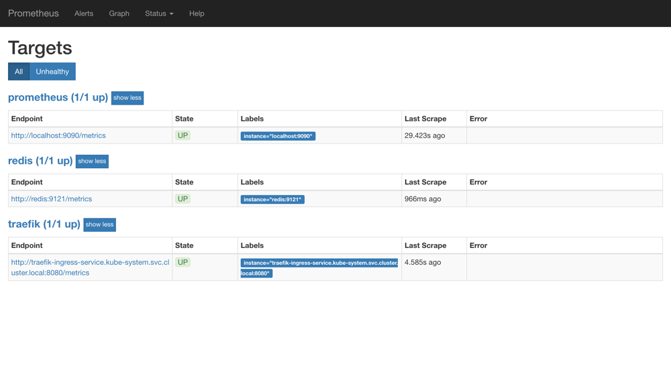
Task: Show only Unhealthy targets
Action: [x=52, y=72]
